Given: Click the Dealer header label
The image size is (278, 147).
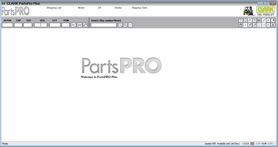Looking at the screenshot, I should click(x=118, y=8).
